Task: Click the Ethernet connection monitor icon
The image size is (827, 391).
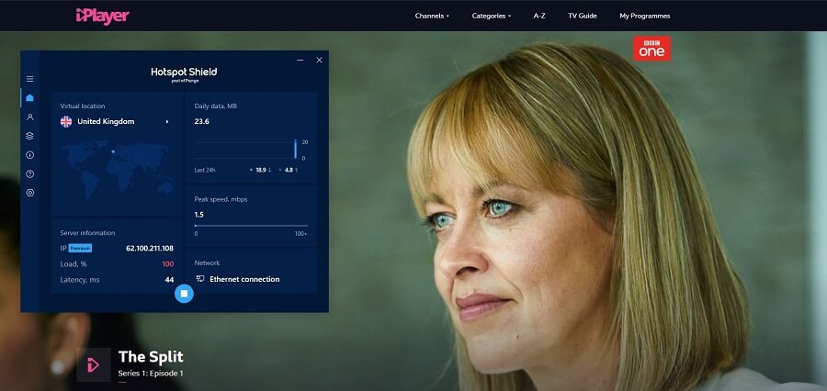Action: (200, 279)
